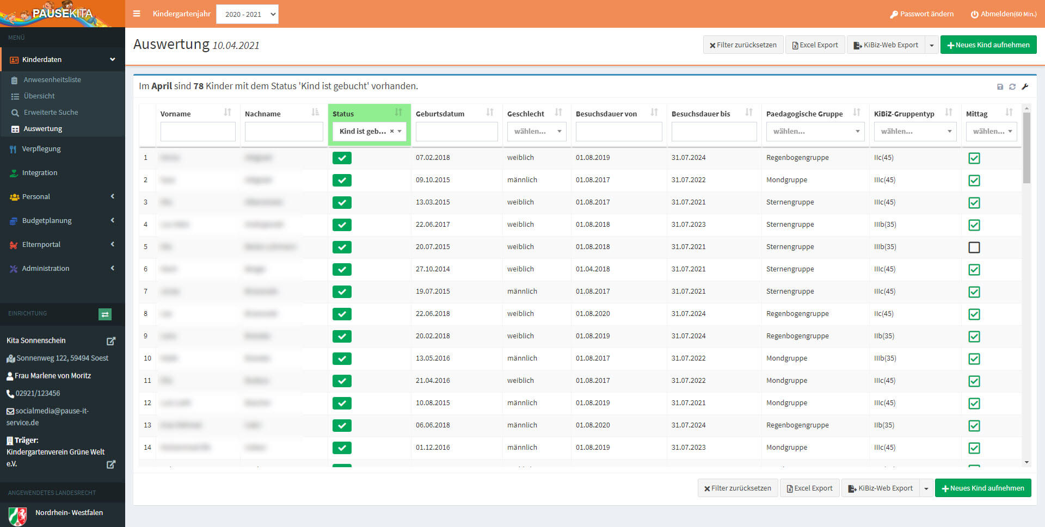Open the Kindergartenjahr 2020 - 2021 dropdown
Image resolution: width=1045 pixels, height=527 pixels.
(x=247, y=14)
